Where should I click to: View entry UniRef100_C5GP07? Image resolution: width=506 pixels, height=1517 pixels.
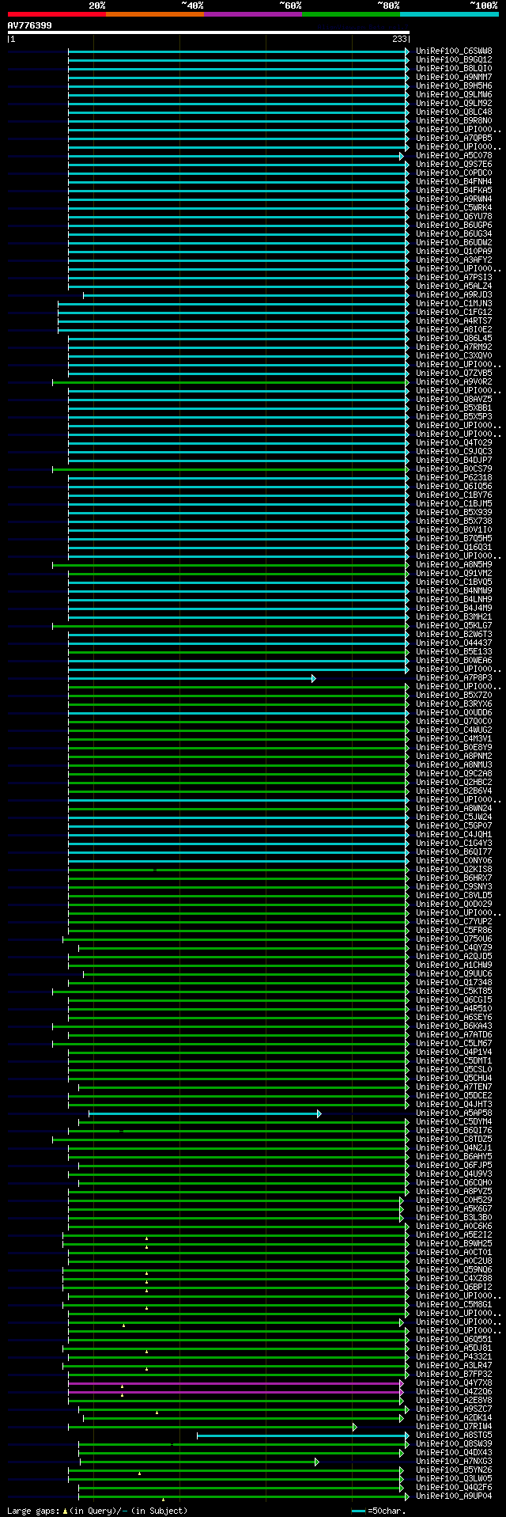pyautogui.click(x=454, y=826)
